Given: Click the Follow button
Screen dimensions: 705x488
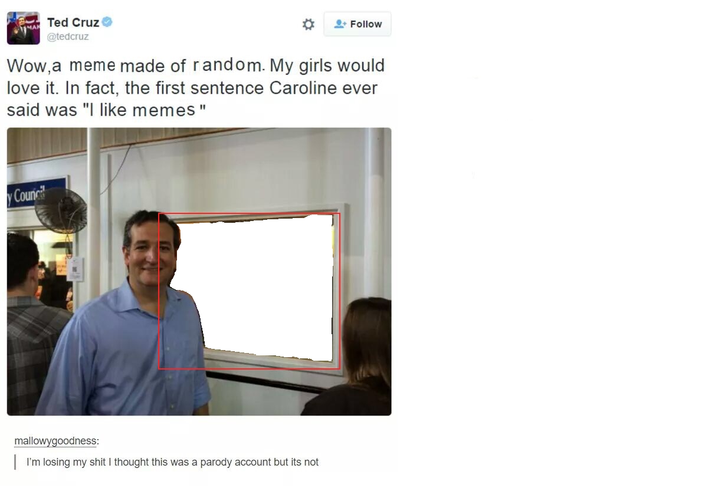Looking at the screenshot, I should [358, 24].
